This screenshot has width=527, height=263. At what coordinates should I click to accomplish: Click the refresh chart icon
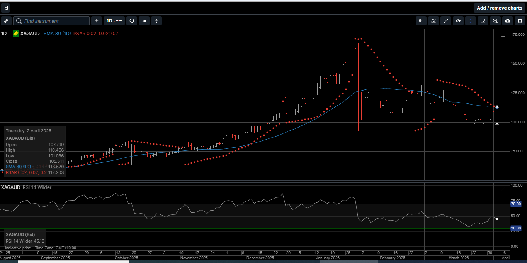tap(132, 21)
